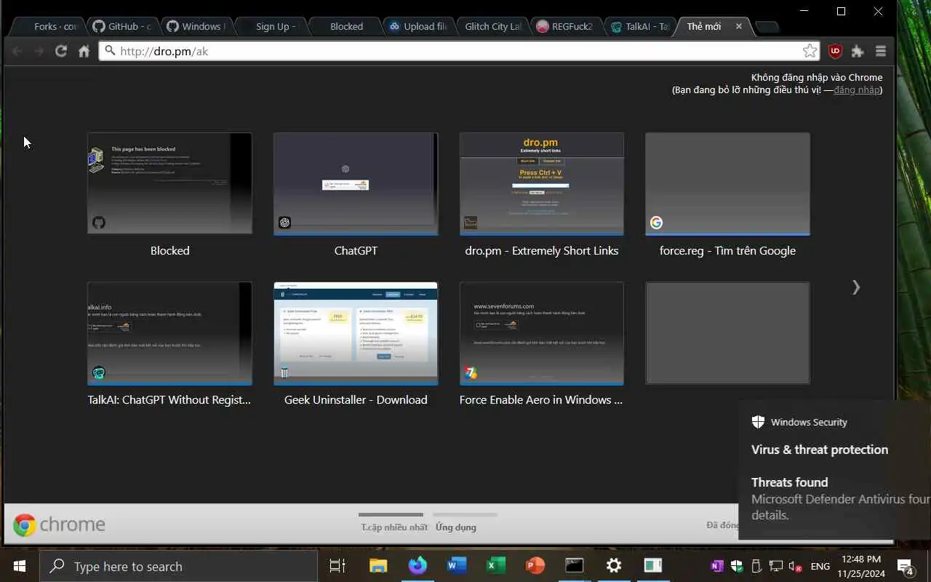Switch to the Upload file tab

click(x=419, y=26)
